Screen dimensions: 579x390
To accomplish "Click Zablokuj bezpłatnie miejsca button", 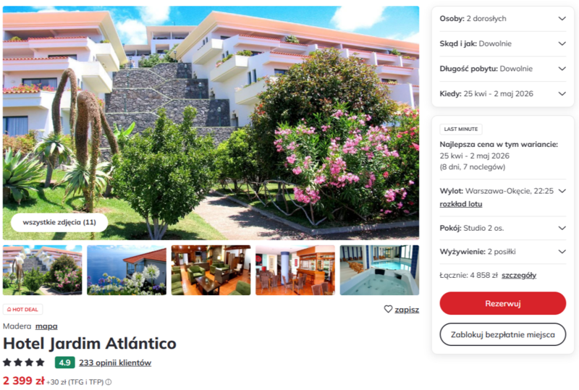I will 502,334.
